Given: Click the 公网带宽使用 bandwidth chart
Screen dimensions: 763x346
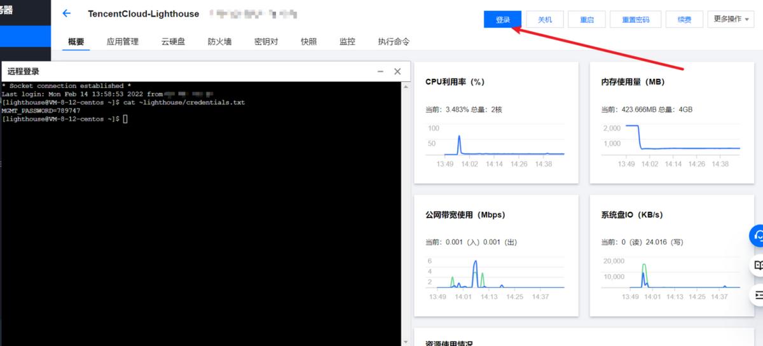Looking at the screenshot, I should point(495,280).
